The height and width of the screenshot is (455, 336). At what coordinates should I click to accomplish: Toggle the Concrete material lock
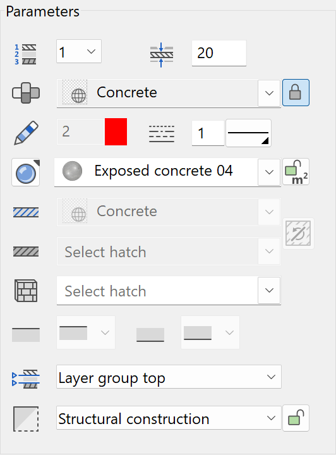tap(296, 92)
